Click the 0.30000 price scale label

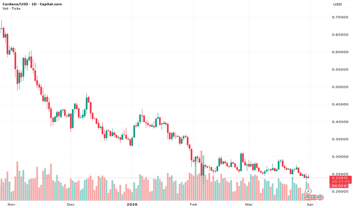(x=339, y=157)
